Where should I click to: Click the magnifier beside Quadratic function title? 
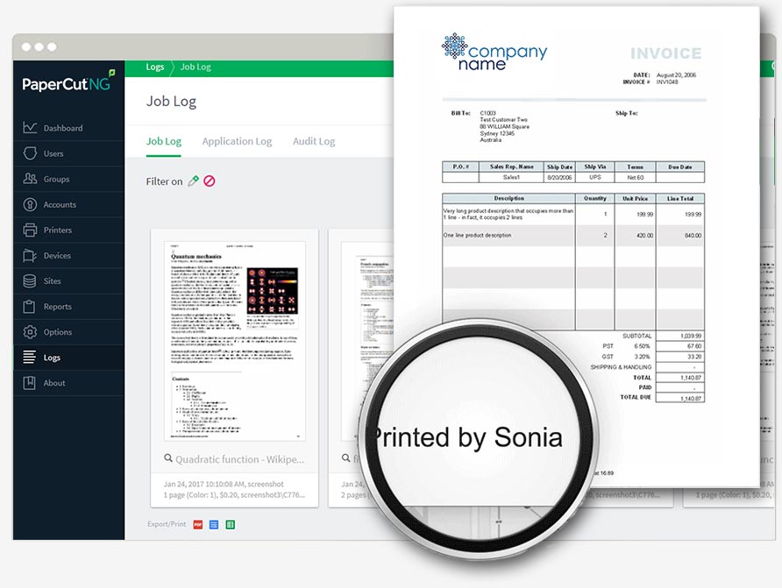click(x=168, y=458)
